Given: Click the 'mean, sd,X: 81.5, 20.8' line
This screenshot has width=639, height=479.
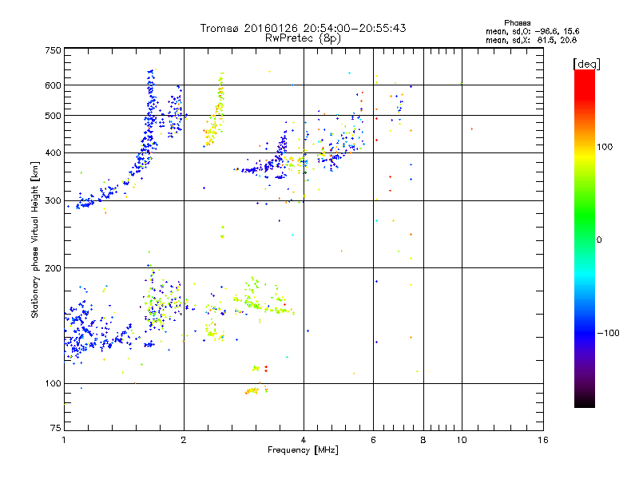Looking at the screenshot, I should (x=531, y=40).
